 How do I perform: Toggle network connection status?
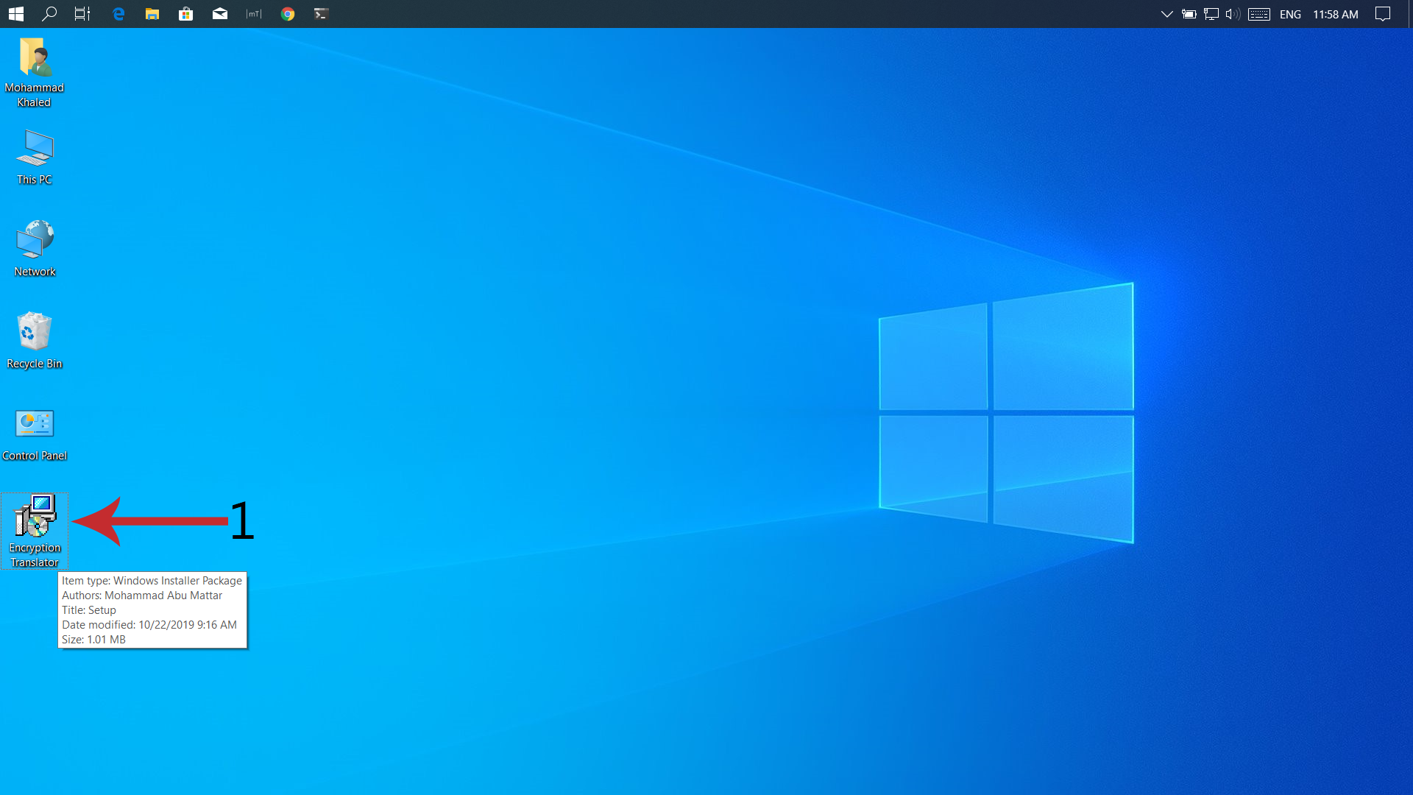click(1212, 13)
